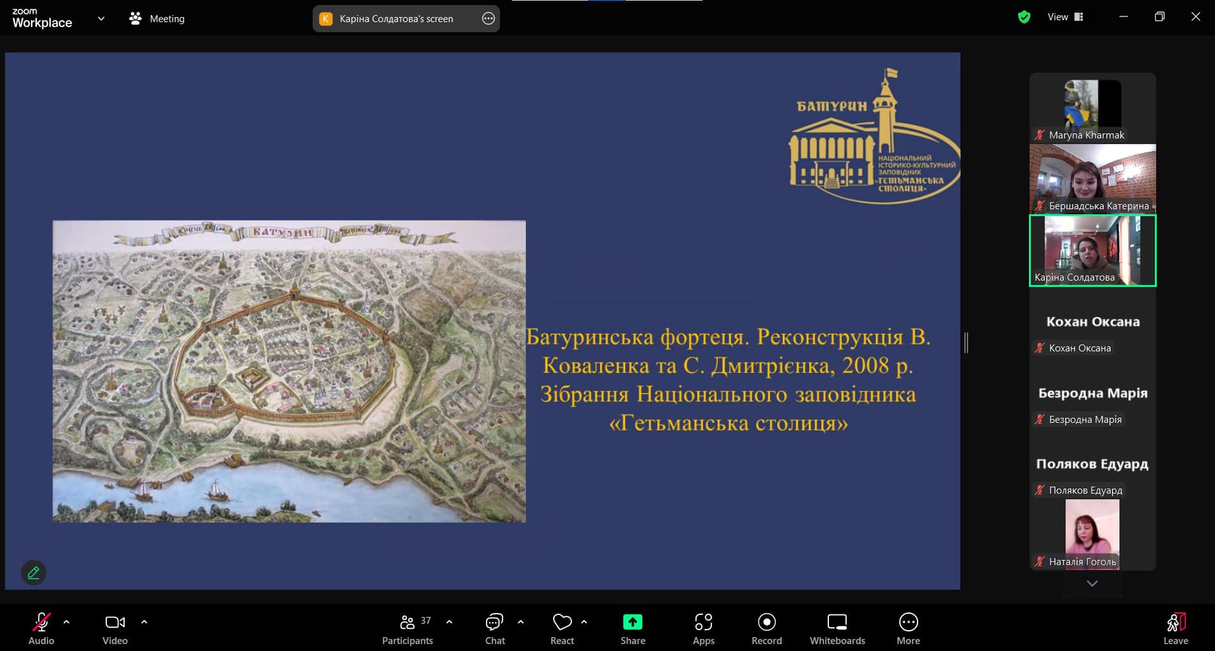Image resolution: width=1215 pixels, height=651 pixels.
Task: Click the Baturyn fortress map image in slide
Action: [x=289, y=371]
